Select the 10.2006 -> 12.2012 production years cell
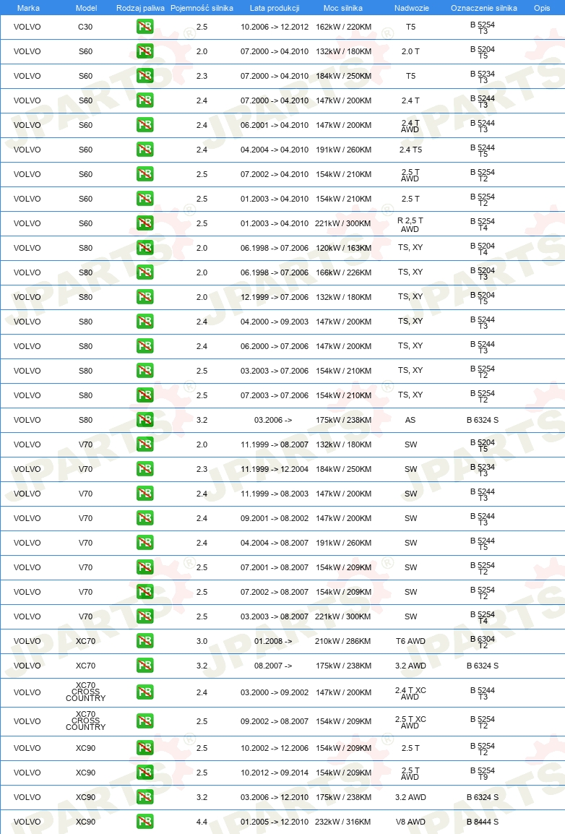This screenshot has height=834, width=565. pyautogui.click(x=275, y=27)
